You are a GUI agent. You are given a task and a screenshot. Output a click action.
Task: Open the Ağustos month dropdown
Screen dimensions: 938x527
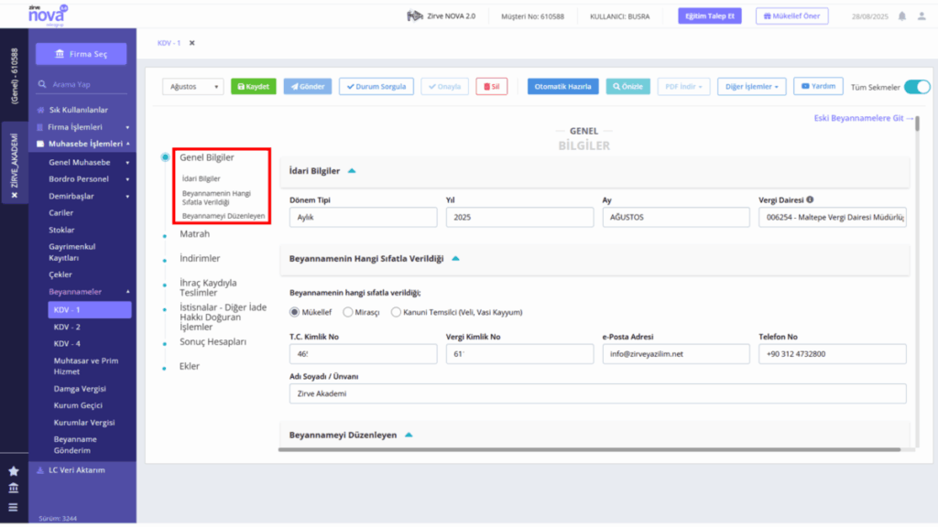[x=192, y=87]
